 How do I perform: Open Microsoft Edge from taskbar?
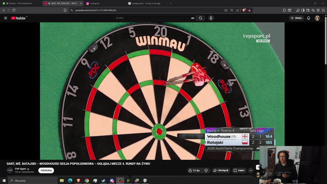pos(70,181)
